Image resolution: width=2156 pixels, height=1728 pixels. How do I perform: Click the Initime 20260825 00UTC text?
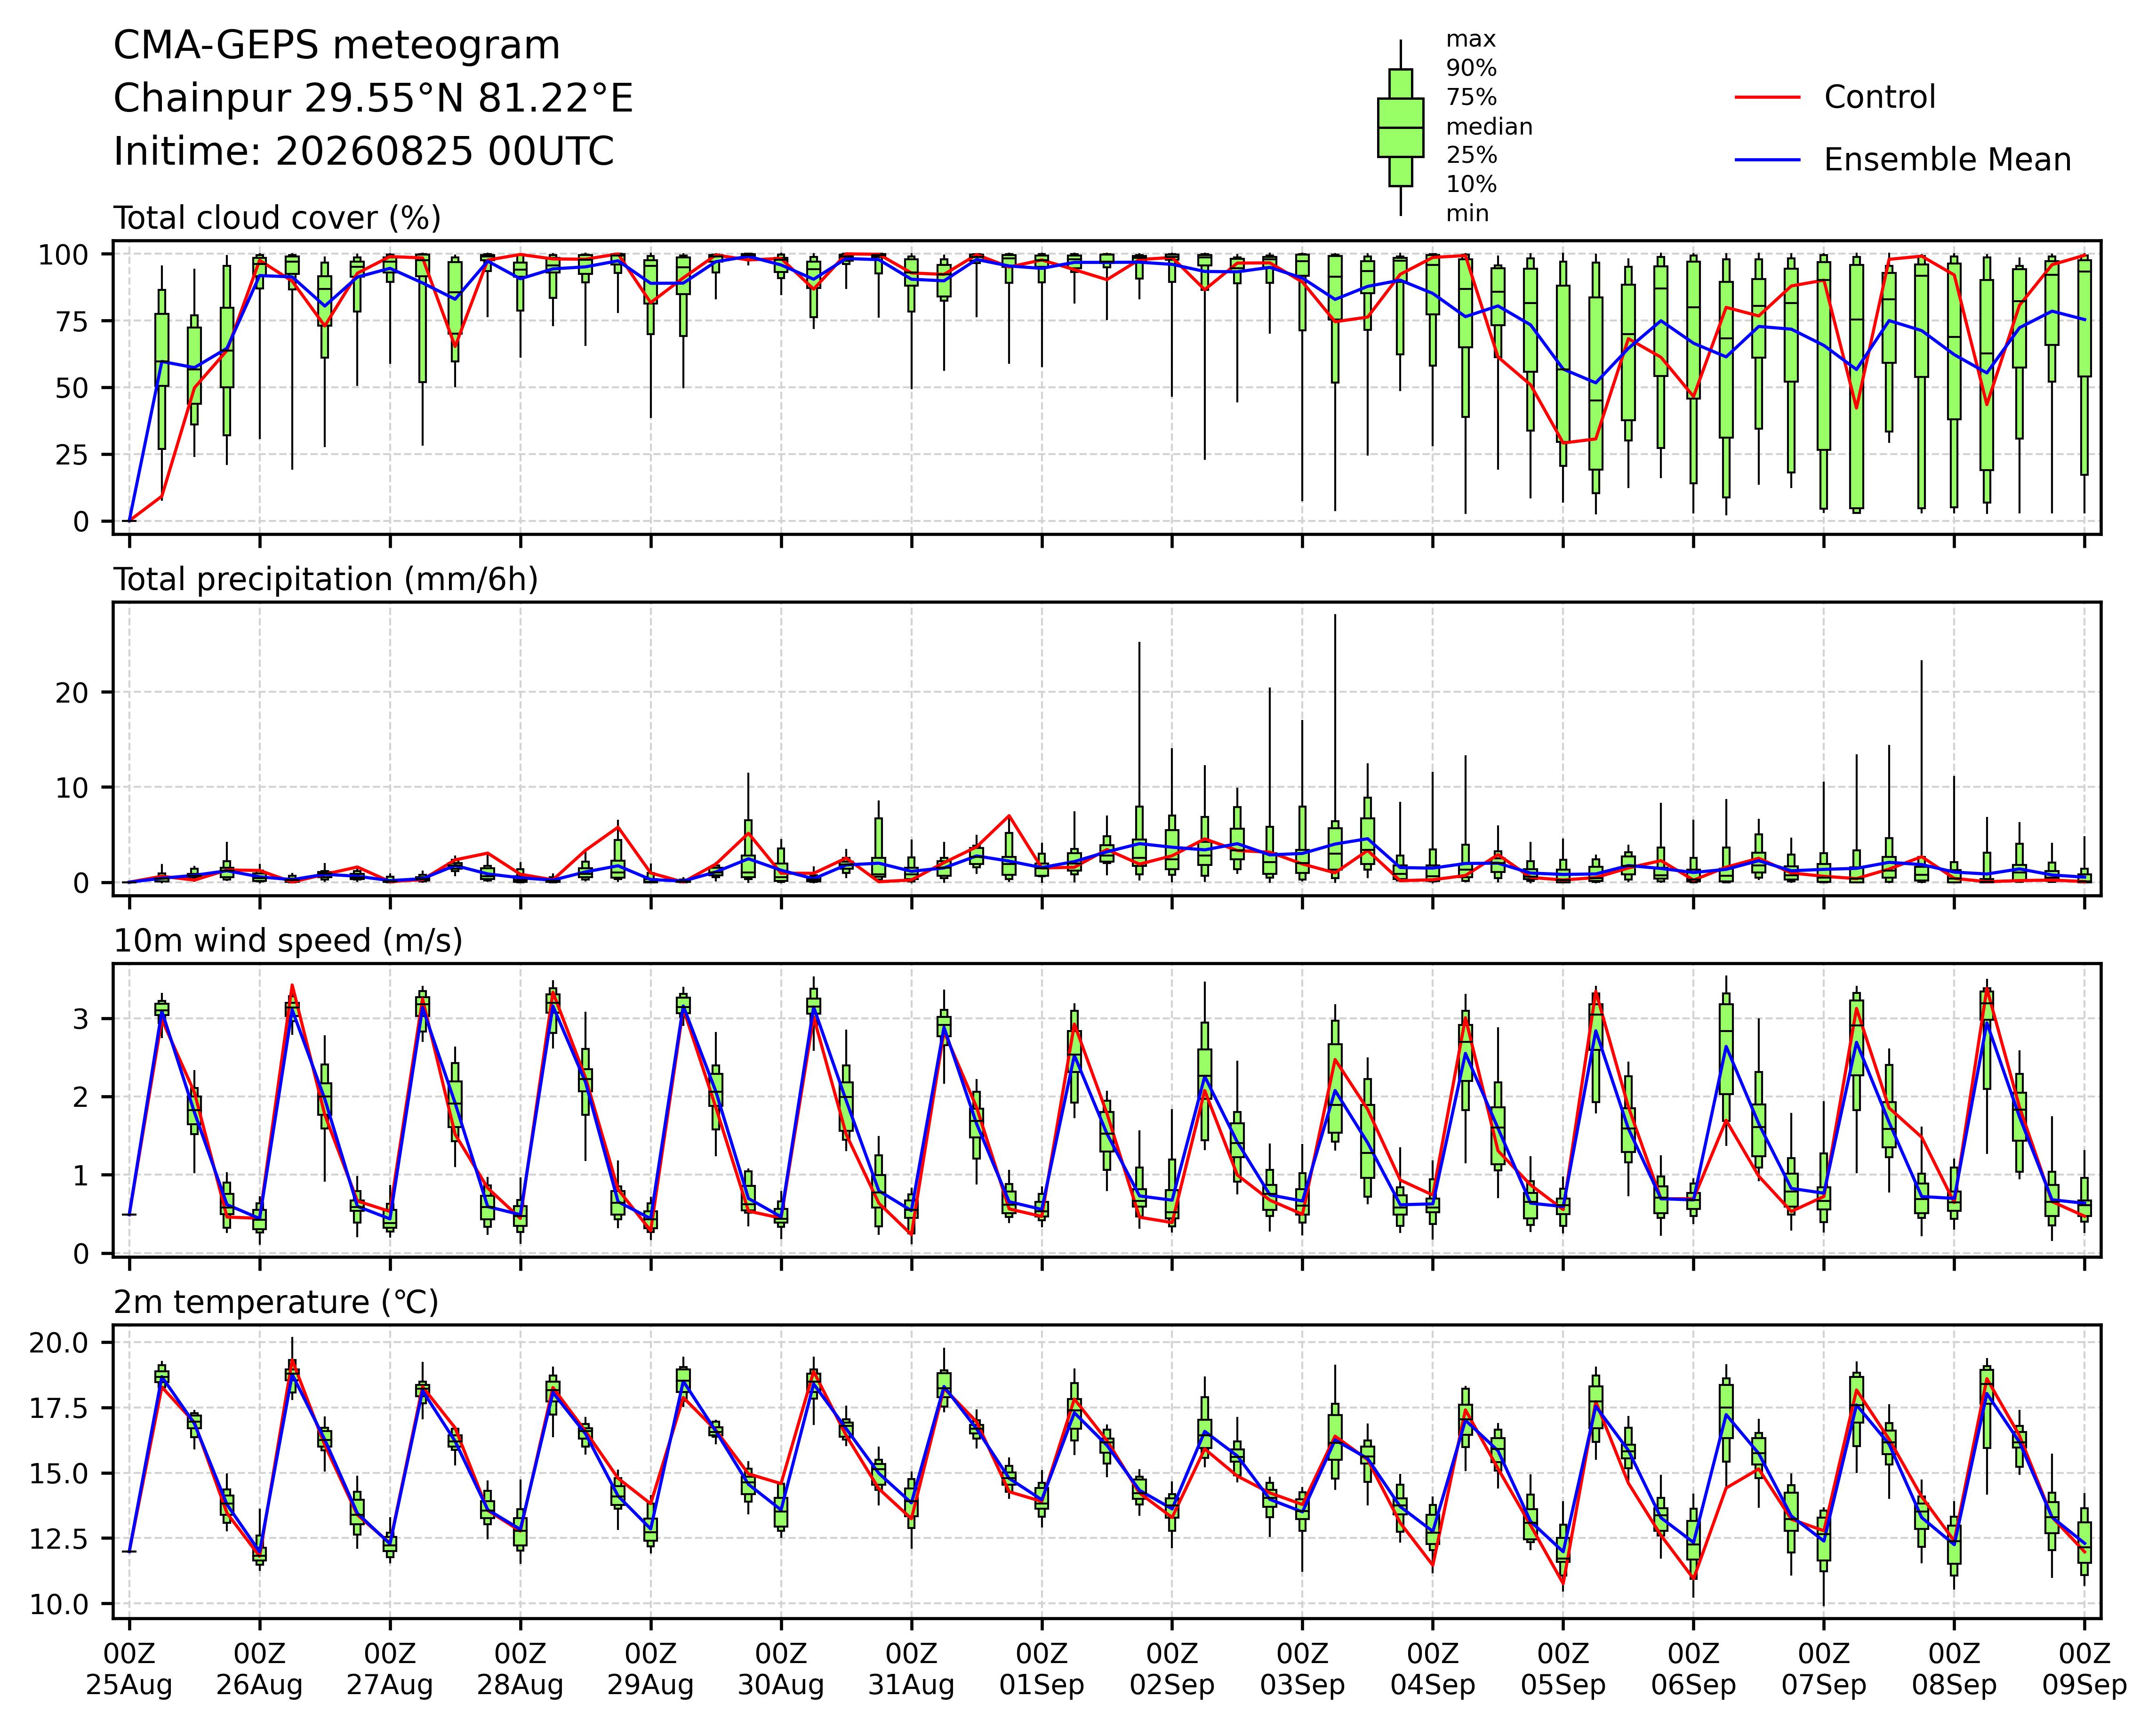pyautogui.click(x=364, y=152)
